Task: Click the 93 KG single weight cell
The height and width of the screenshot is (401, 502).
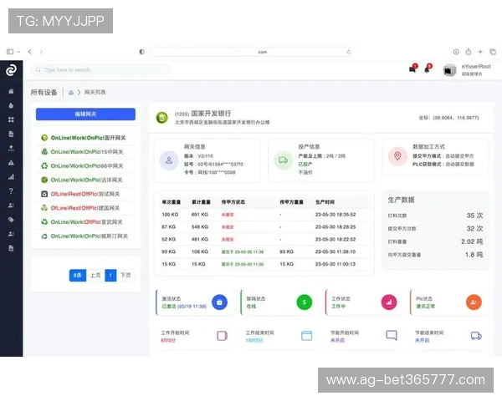Action: pos(168,251)
